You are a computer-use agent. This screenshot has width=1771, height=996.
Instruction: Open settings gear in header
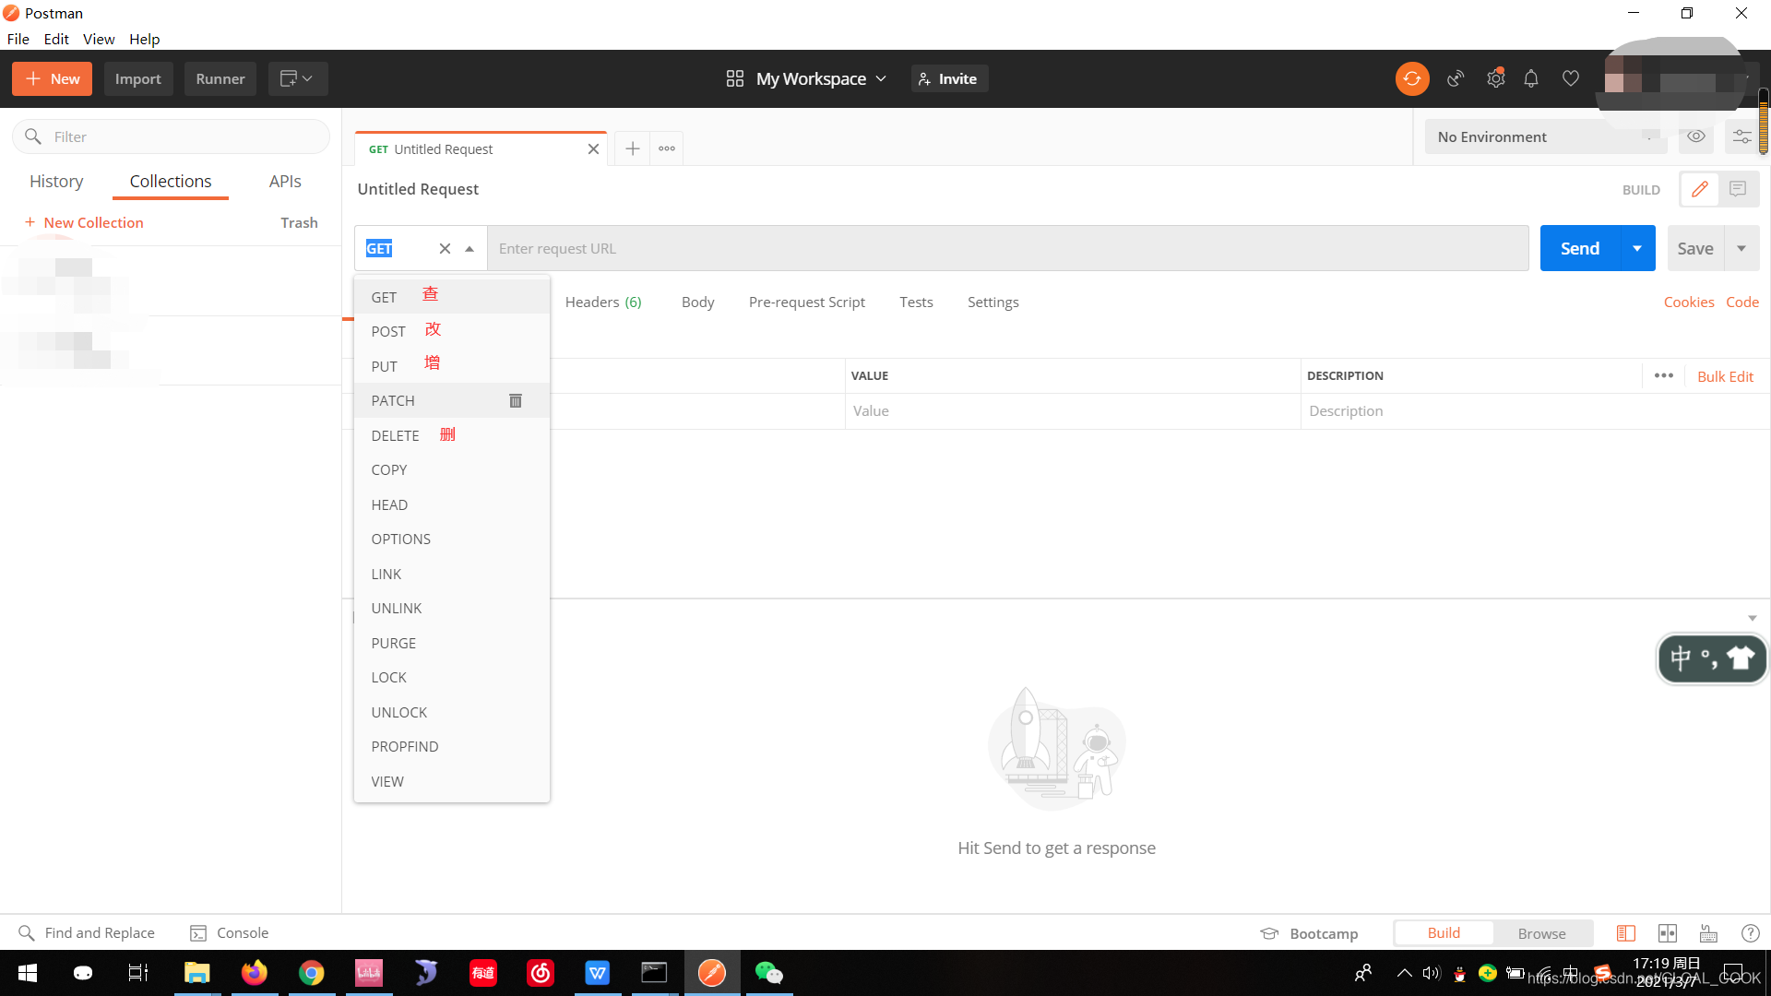(1495, 78)
